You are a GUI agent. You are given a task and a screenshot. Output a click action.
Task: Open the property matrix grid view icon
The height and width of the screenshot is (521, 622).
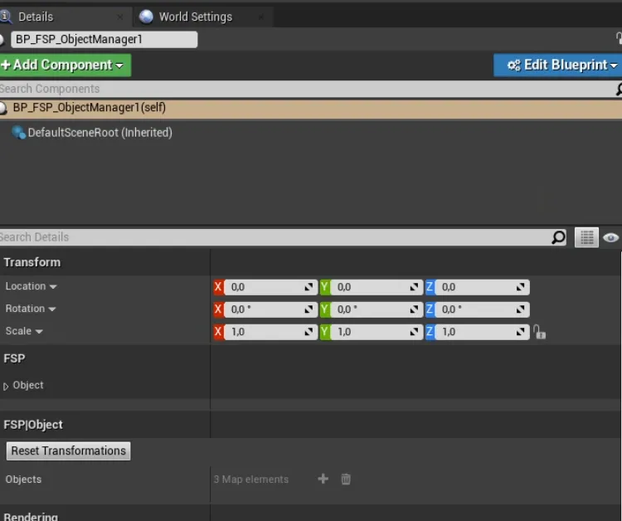pos(587,237)
